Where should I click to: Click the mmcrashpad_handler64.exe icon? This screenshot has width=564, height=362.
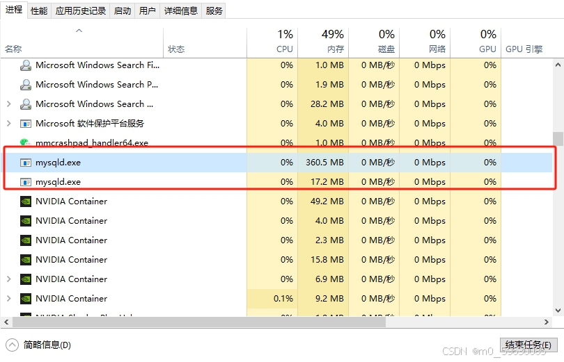(x=25, y=142)
